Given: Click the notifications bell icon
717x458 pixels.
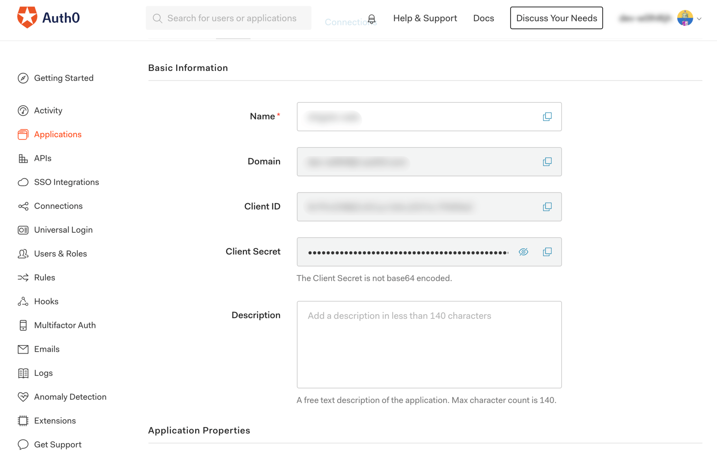Looking at the screenshot, I should click(x=372, y=19).
